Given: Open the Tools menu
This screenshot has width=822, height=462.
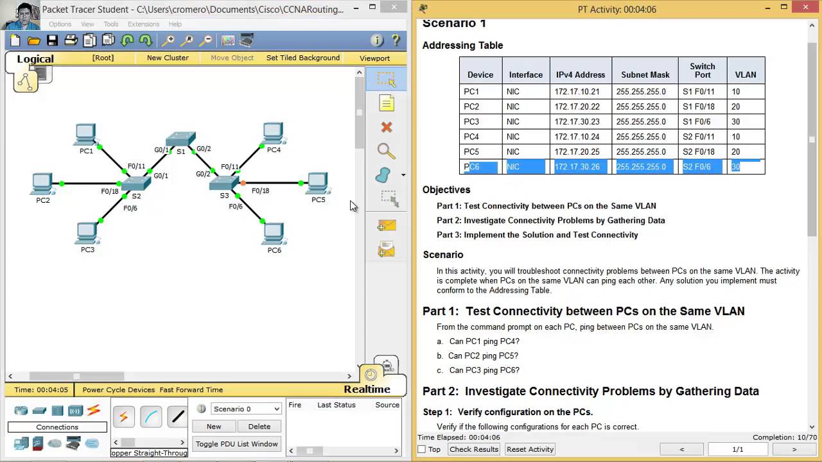Looking at the screenshot, I should 111,24.
